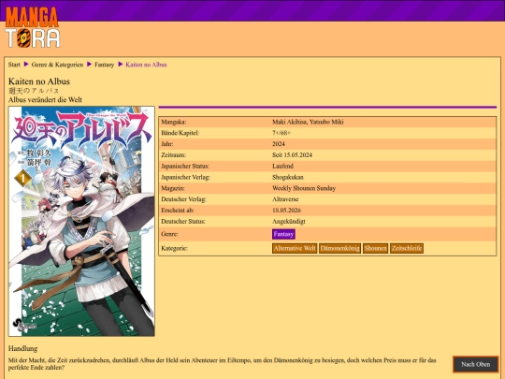Click the Seit 15.05.2024 period value
The height and width of the screenshot is (379, 505).
[292, 155]
